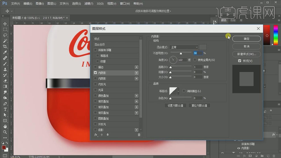This screenshot has height=158, width=281.
Task: Click the plus icon beside 描边
Action: tap(137, 67)
